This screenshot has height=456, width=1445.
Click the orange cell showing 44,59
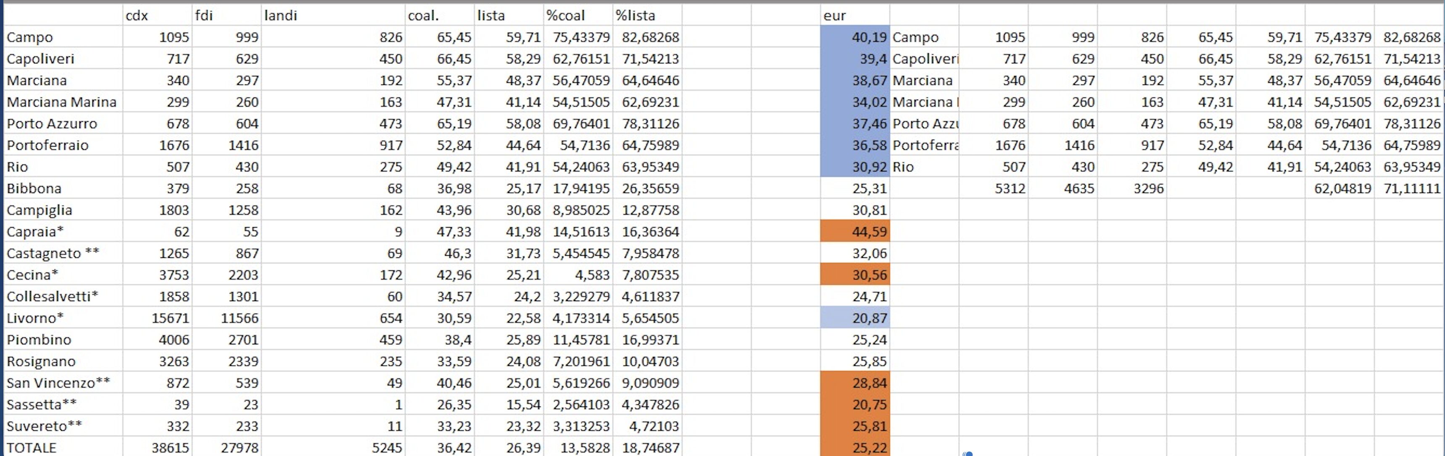[854, 231]
